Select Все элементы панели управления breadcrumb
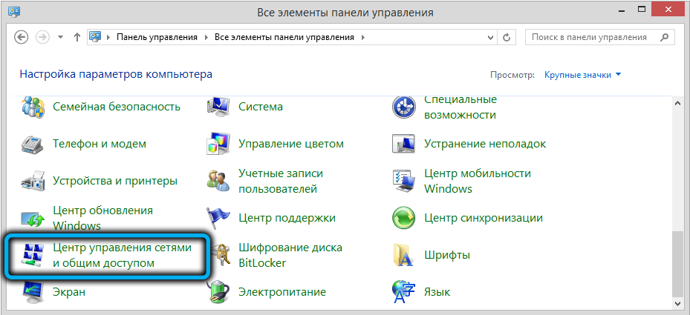 284,37
